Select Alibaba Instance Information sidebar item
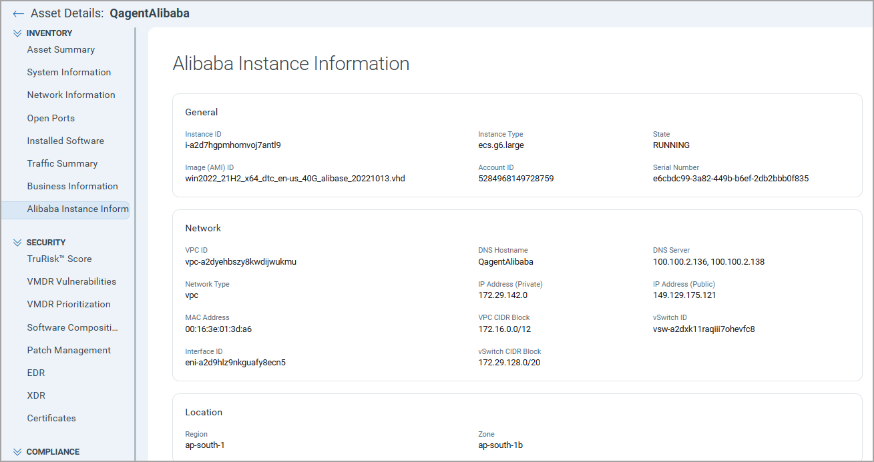This screenshot has width=874, height=462. click(65, 209)
